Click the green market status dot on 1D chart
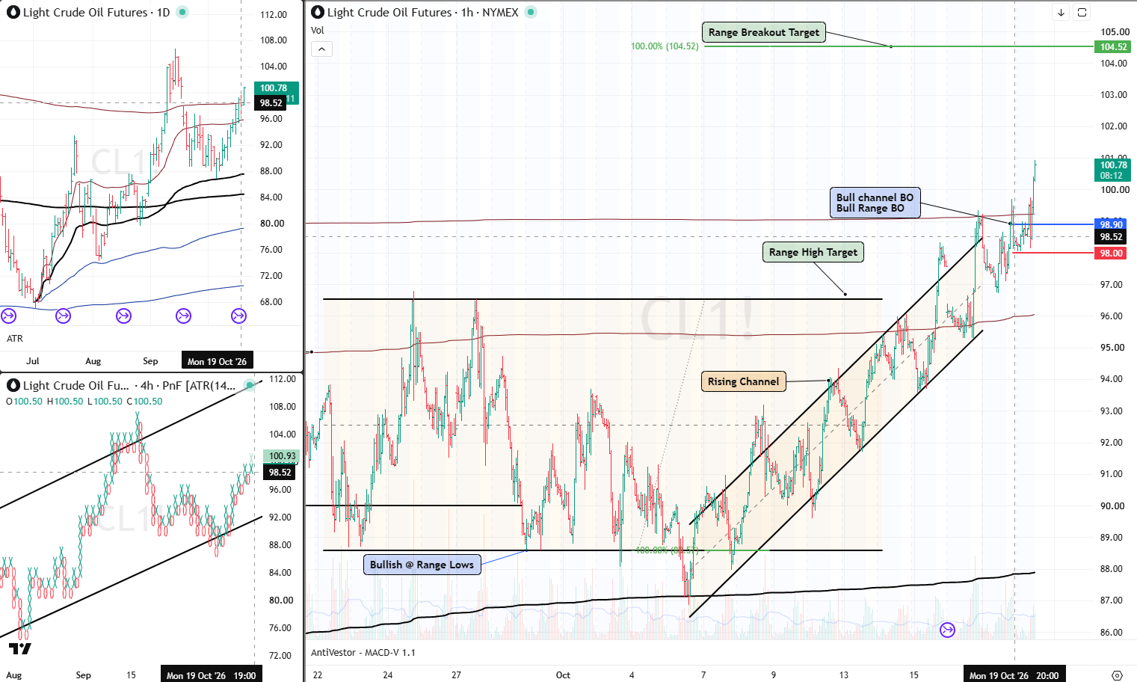 (182, 12)
